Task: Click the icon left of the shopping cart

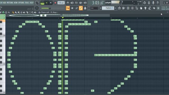Action: pyautogui.click(x=154, y=8)
